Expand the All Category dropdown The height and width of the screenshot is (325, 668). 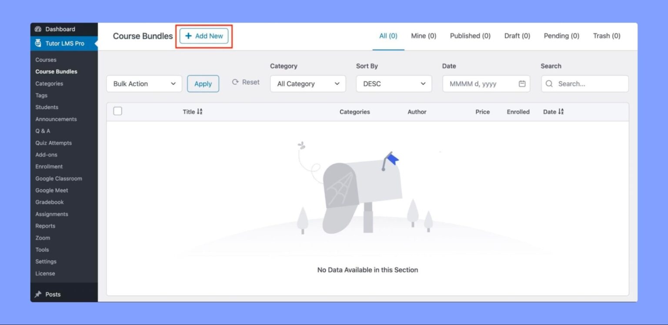coord(307,83)
